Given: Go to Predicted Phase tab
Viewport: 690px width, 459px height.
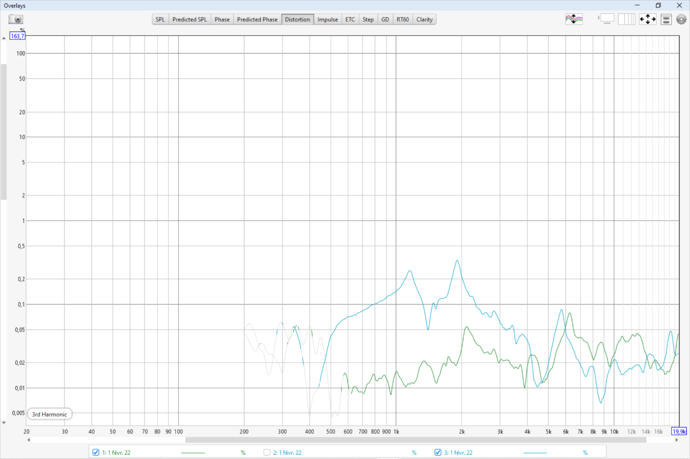Looking at the screenshot, I should tap(257, 20).
